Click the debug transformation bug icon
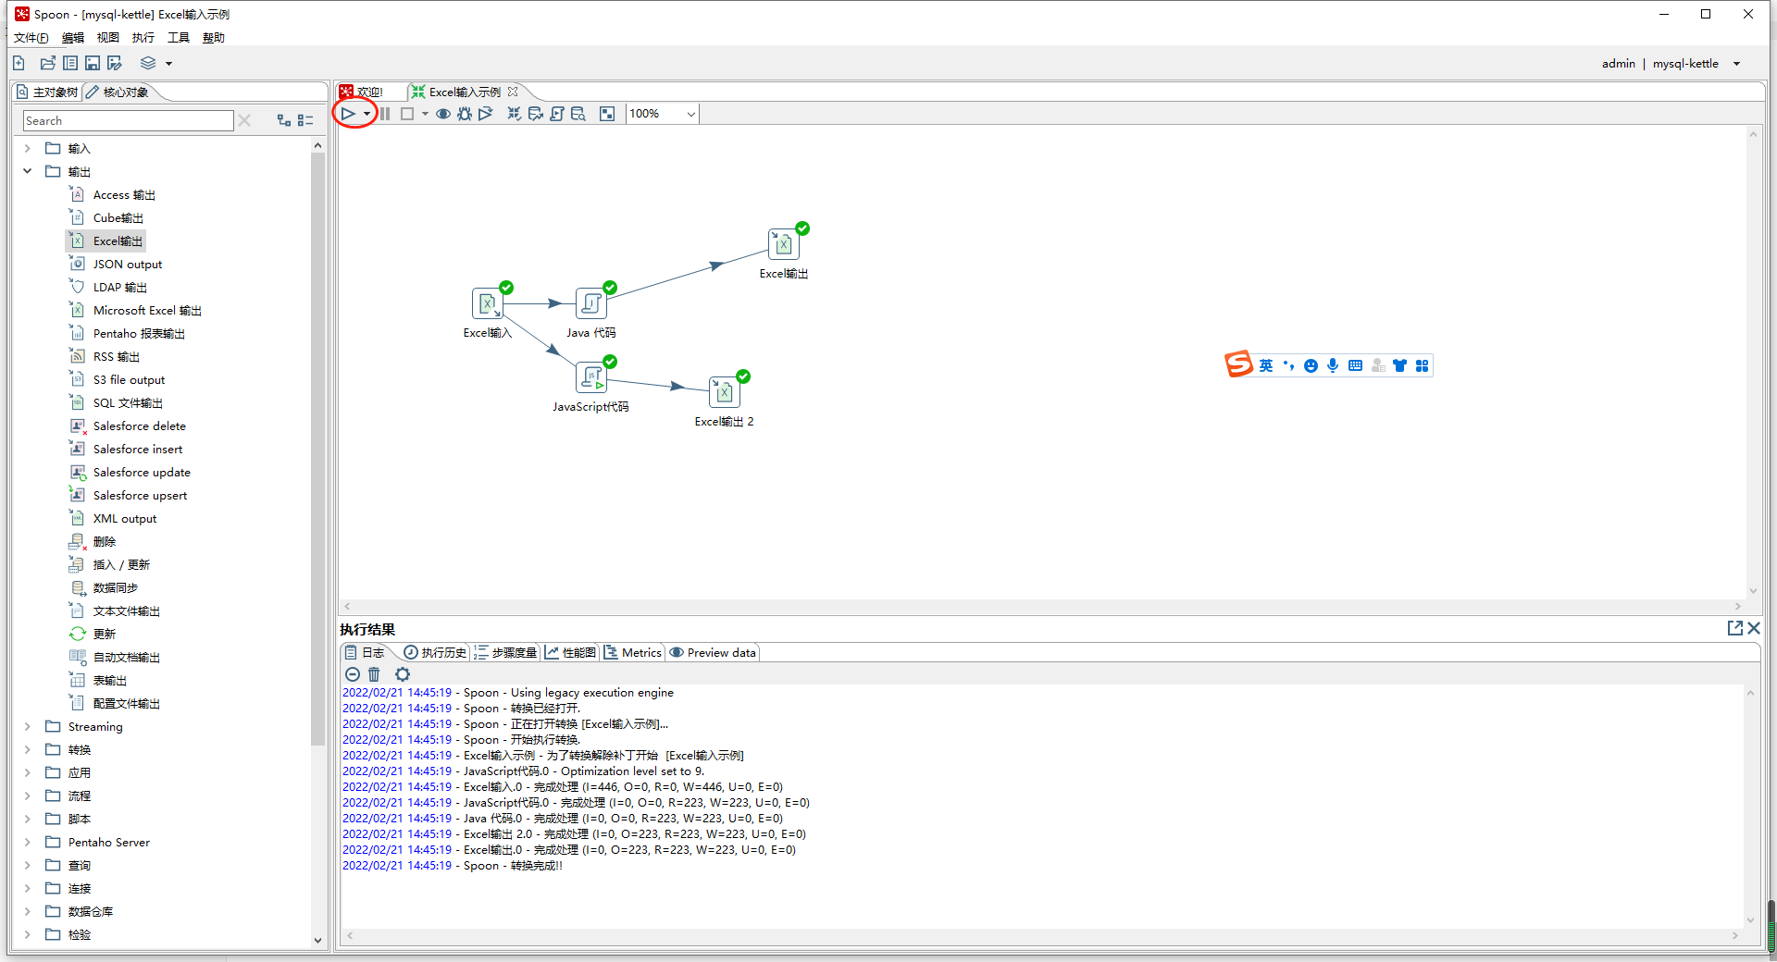The height and width of the screenshot is (962, 1777). coord(464,114)
